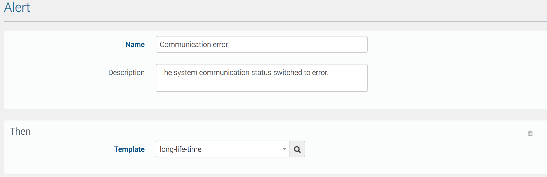The width and height of the screenshot is (547, 177).
Task: Click blank space right of Template search button
Action: click(x=392, y=149)
